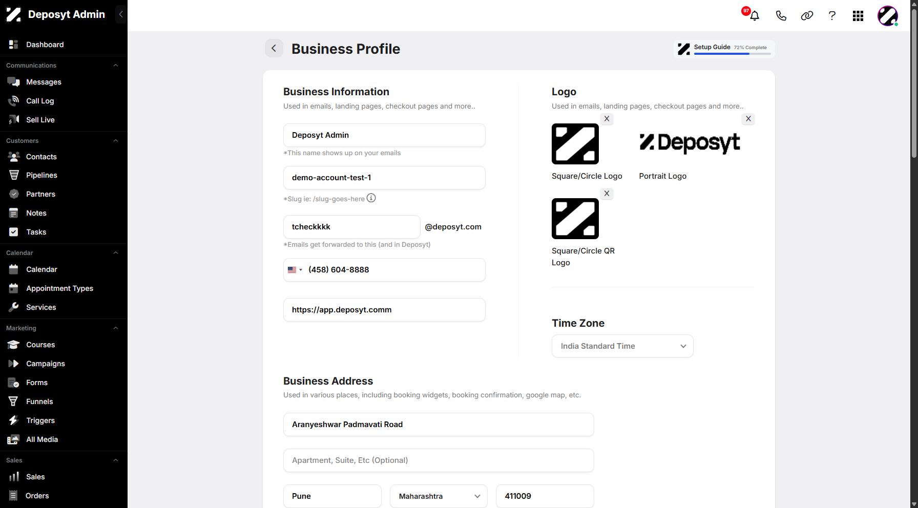Open the notifications bell icon

pos(754,15)
